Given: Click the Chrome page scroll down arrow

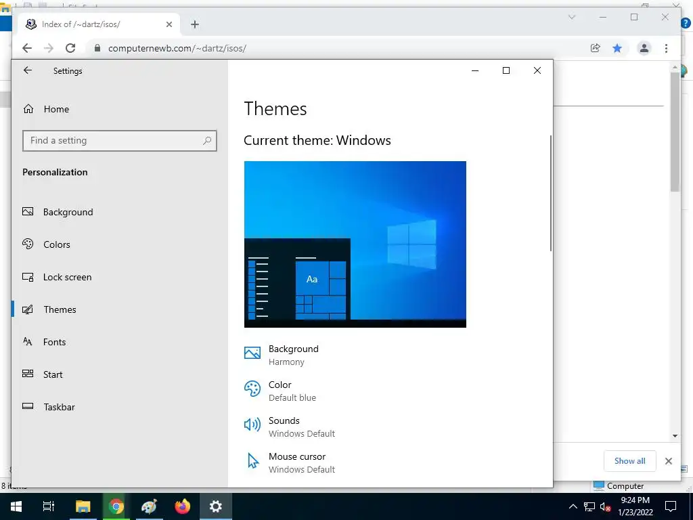Looking at the screenshot, I should (675, 436).
